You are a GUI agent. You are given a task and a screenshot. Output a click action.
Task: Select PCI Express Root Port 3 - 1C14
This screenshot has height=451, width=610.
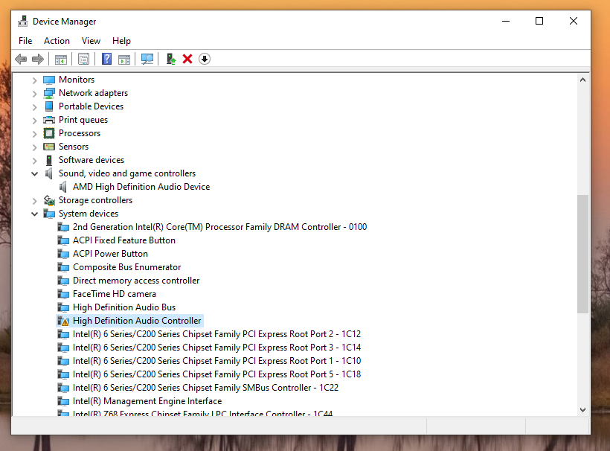[x=216, y=348]
